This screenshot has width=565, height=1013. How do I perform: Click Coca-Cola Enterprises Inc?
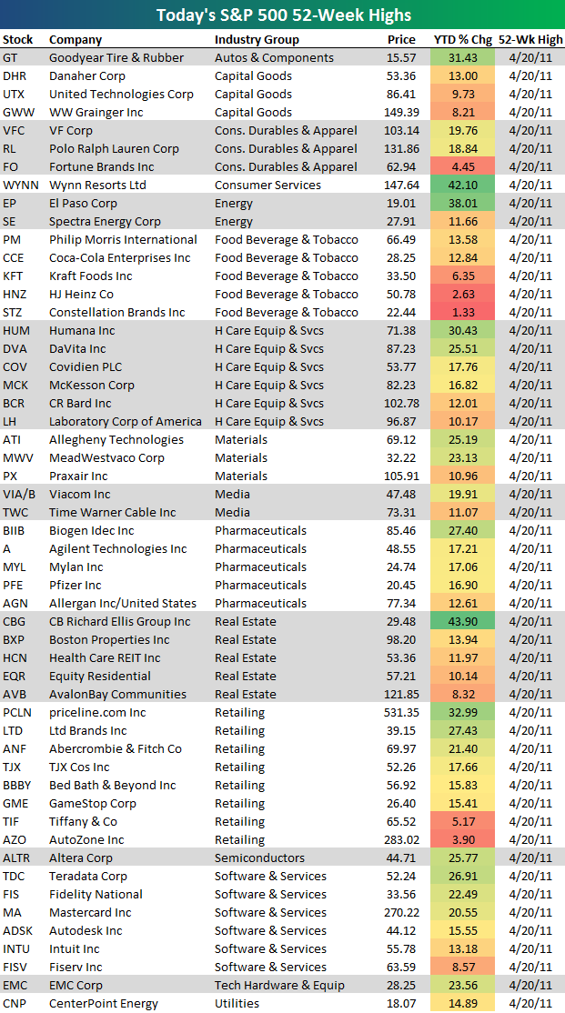pos(119,257)
